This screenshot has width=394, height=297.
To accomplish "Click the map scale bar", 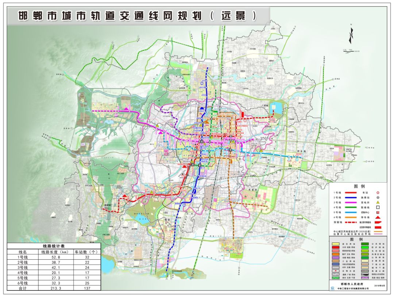I will click(x=351, y=51).
